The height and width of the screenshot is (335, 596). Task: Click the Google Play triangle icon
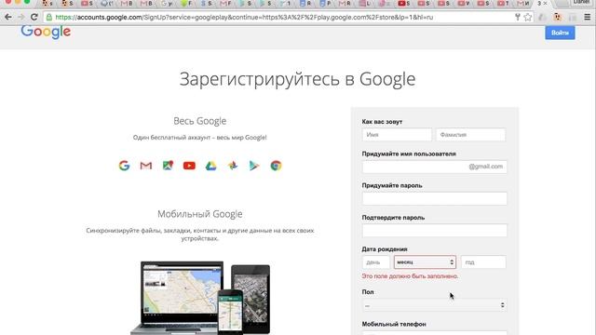pyautogui.click(x=254, y=166)
